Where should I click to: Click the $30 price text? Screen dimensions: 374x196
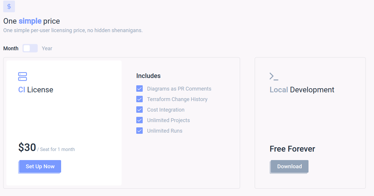(x=27, y=148)
